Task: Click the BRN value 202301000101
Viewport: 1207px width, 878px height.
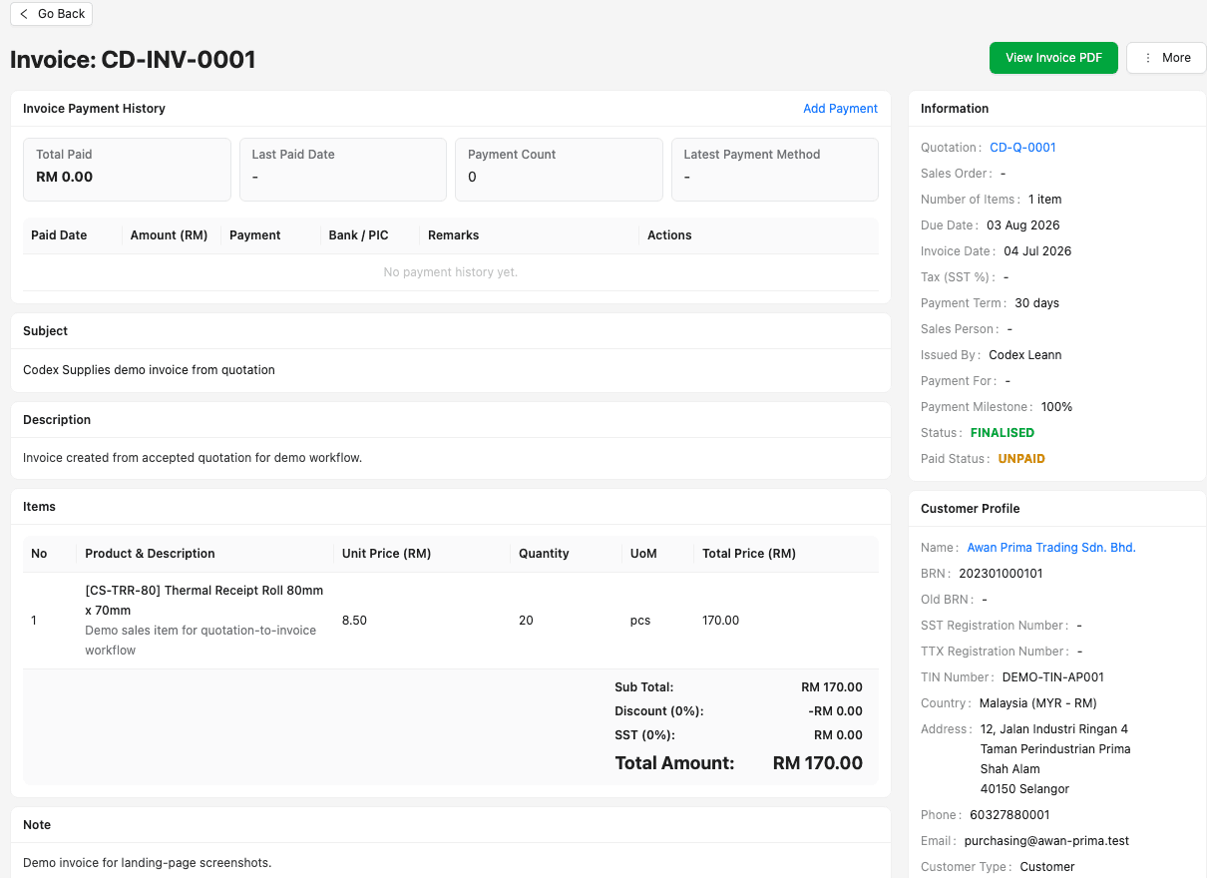Action: [x=1001, y=574]
